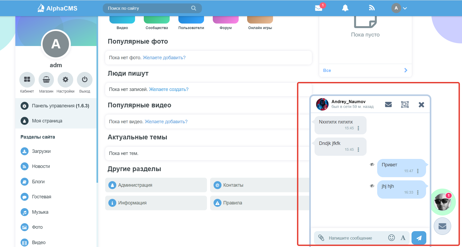Open the mail inbox icon in header
The image size is (462, 247).
coord(318,8)
